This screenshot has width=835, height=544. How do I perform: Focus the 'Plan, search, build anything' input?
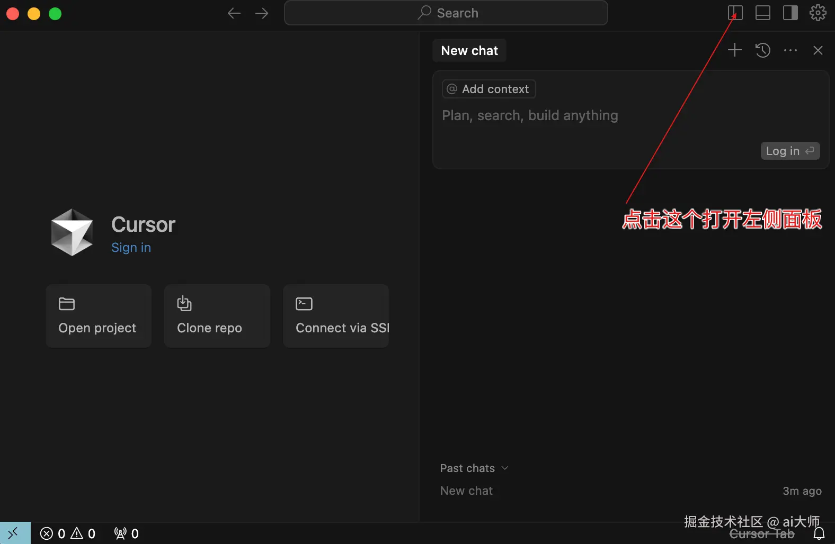[530, 115]
